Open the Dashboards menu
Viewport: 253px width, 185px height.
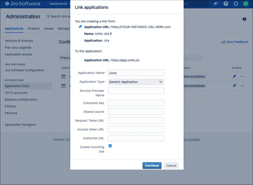tap(60, 4)
